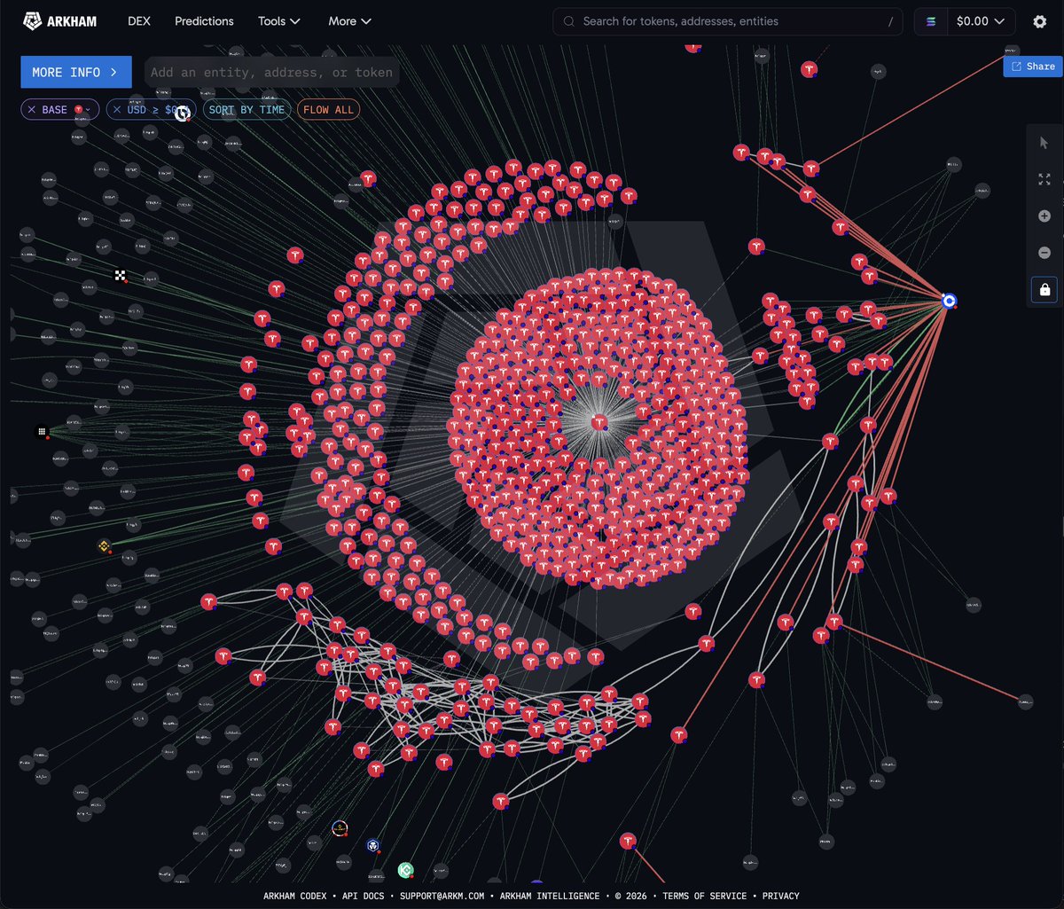Click the Arkham logo
Viewport: 1064px width, 909px height.
pyautogui.click(x=60, y=21)
